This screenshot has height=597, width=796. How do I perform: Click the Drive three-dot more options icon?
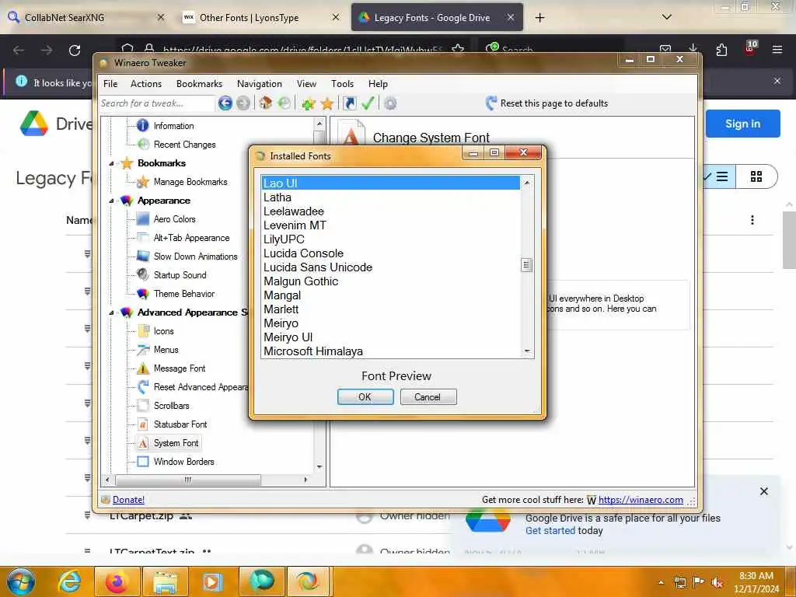click(x=752, y=220)
